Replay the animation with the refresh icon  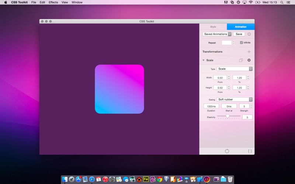(x=227, y=151)
